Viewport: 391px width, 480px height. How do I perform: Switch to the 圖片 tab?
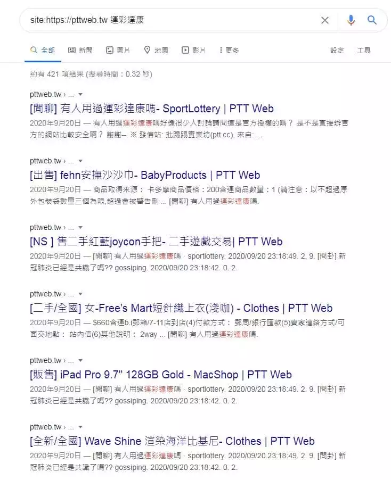[118, 50]
